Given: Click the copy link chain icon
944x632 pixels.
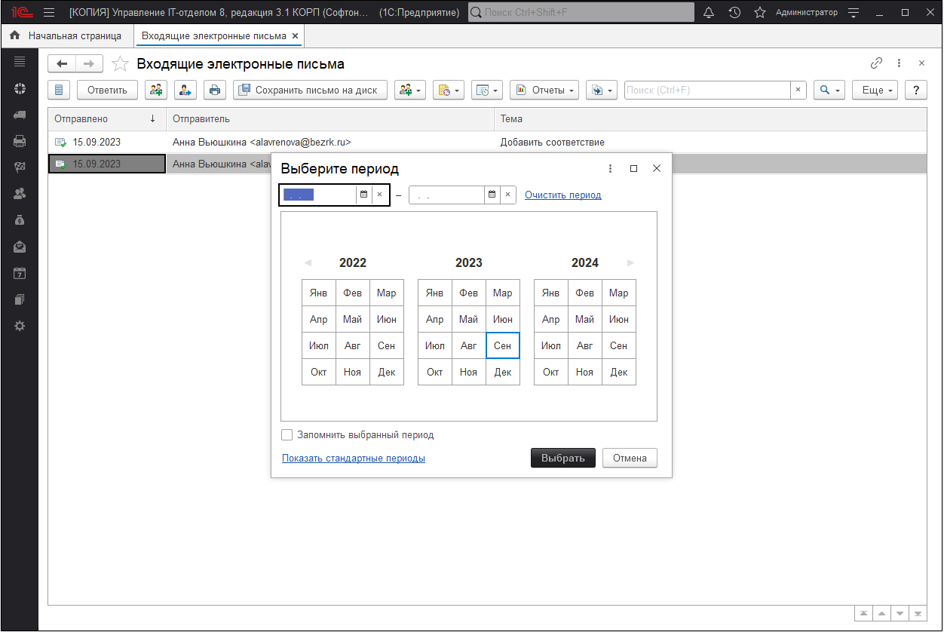Looking at the screenshot, I should point(876,63).
